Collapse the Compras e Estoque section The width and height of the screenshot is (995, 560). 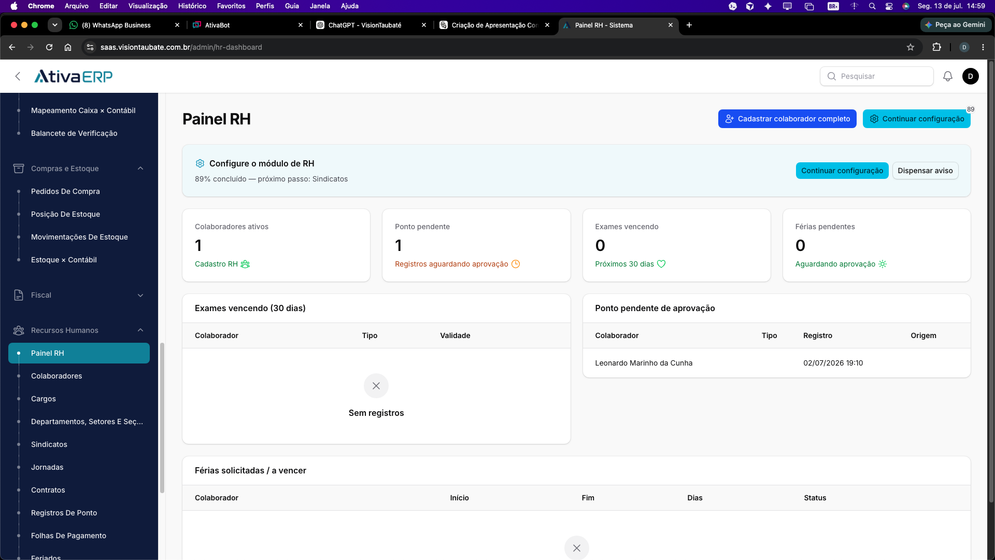(x=140, y=169)
